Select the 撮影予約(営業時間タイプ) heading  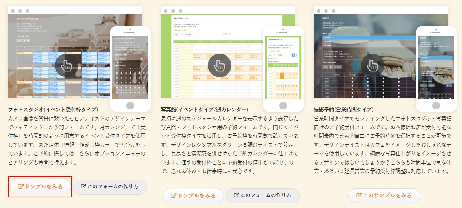point(344,109)
